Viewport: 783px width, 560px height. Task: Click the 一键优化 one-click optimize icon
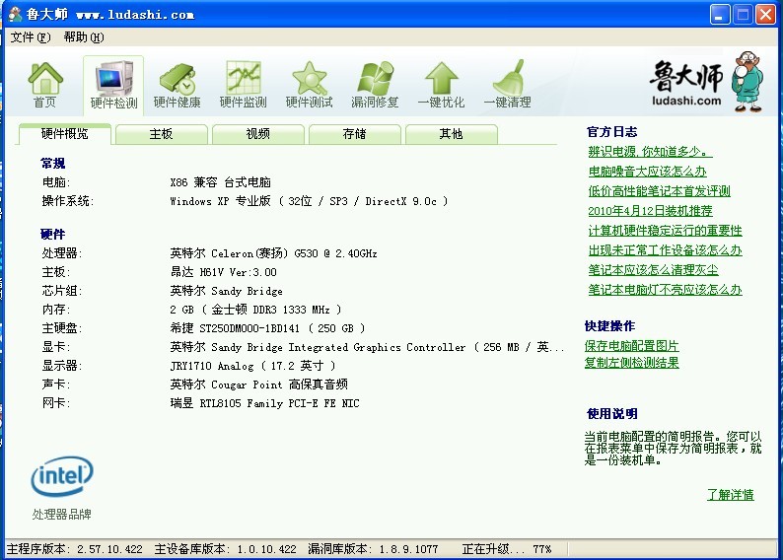pos(441,84)
